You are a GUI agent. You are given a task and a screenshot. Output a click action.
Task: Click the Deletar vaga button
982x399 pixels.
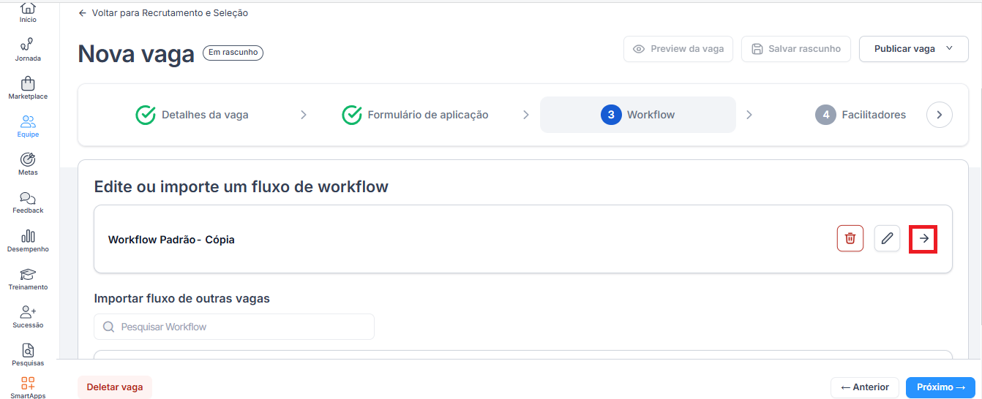115,387
